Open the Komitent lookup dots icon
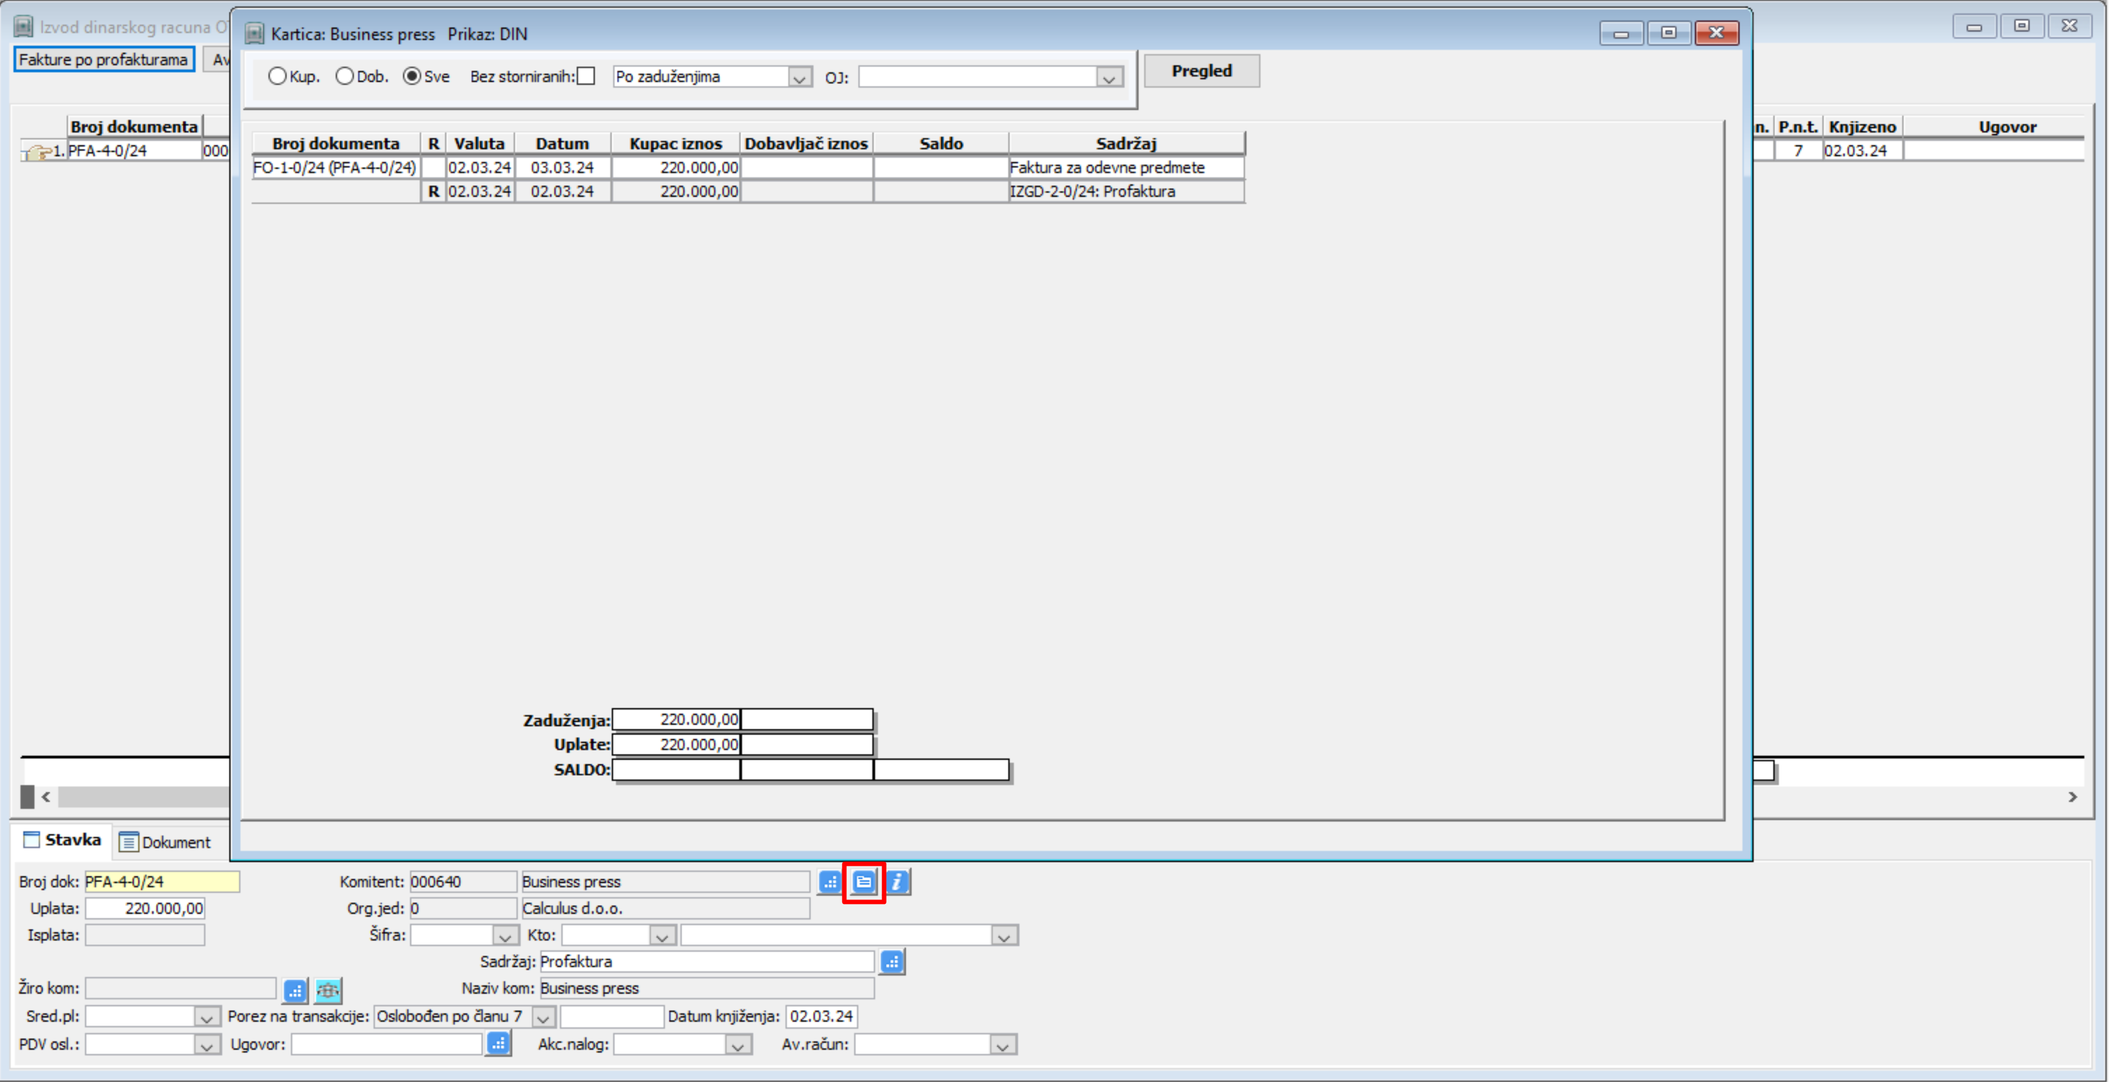The image size is (2109, 1082). [x=829, y=882]
